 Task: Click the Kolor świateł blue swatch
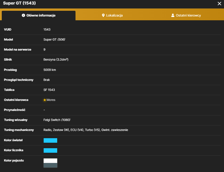[x=50, y=140]
